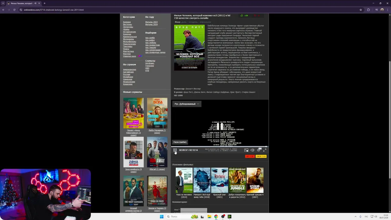Open the browser extensions puzzle icon
This screenshot has height=220, width=391.
(x=368, y=10)
